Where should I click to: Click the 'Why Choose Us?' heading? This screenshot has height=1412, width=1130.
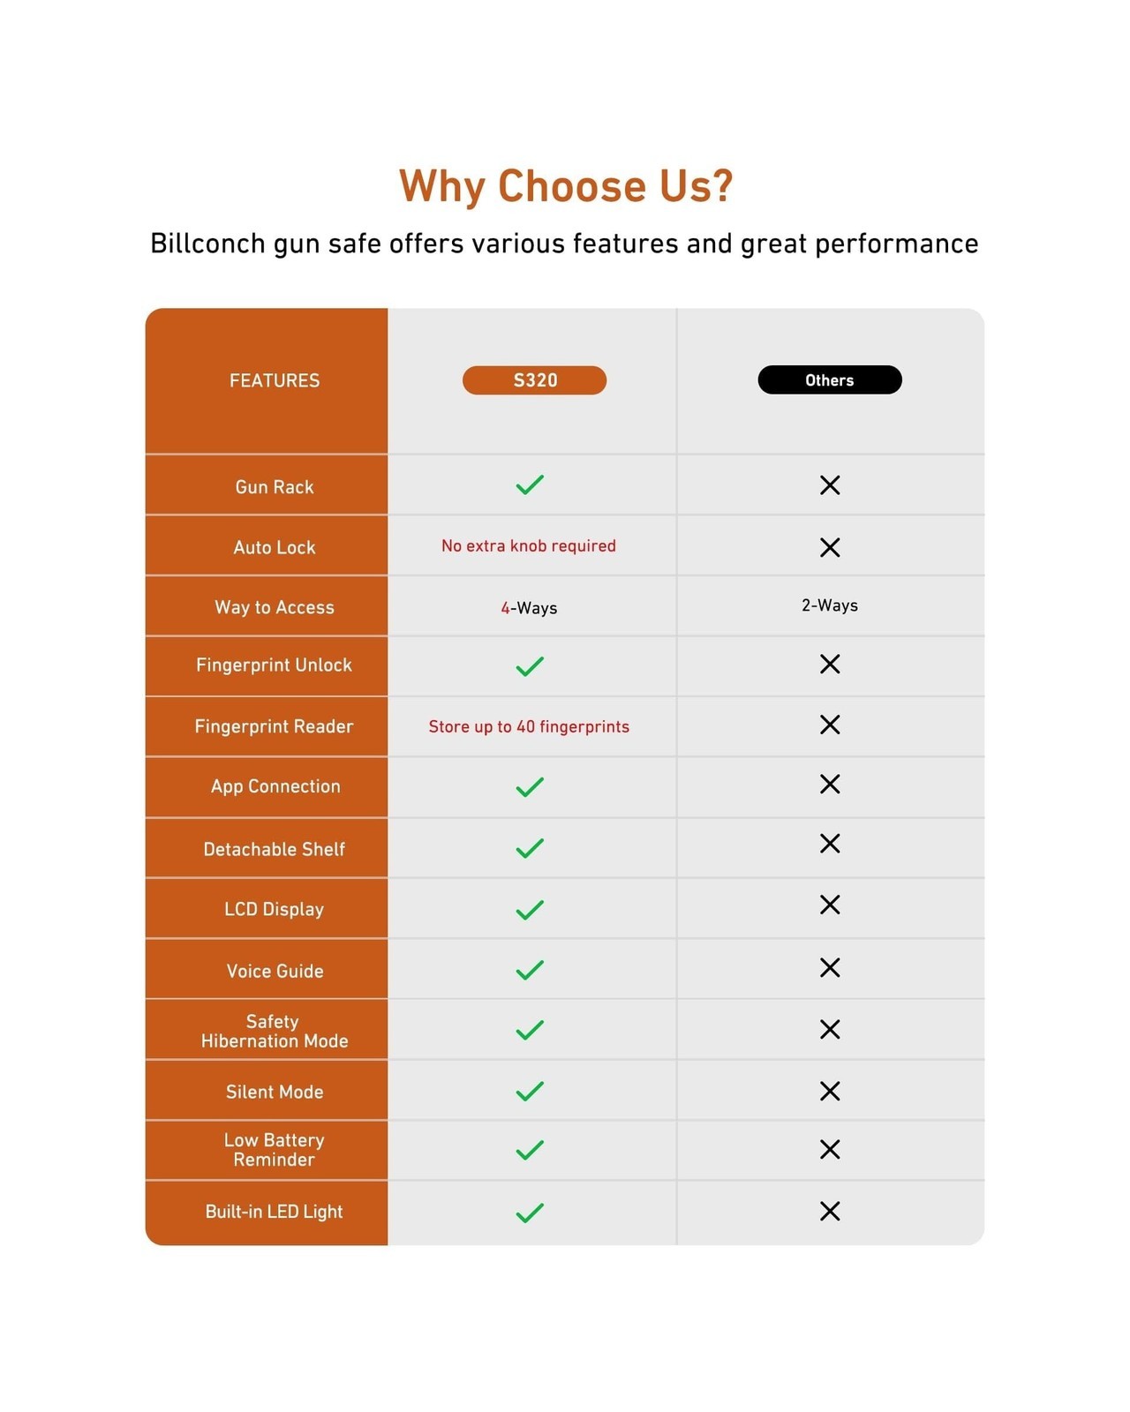click(x=566, y=186)
